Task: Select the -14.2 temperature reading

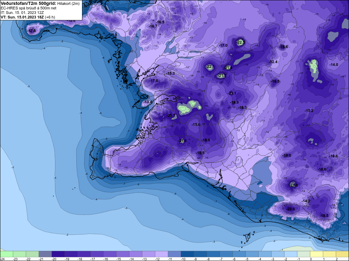Action: pyautogui.click(x=306, y=201)
